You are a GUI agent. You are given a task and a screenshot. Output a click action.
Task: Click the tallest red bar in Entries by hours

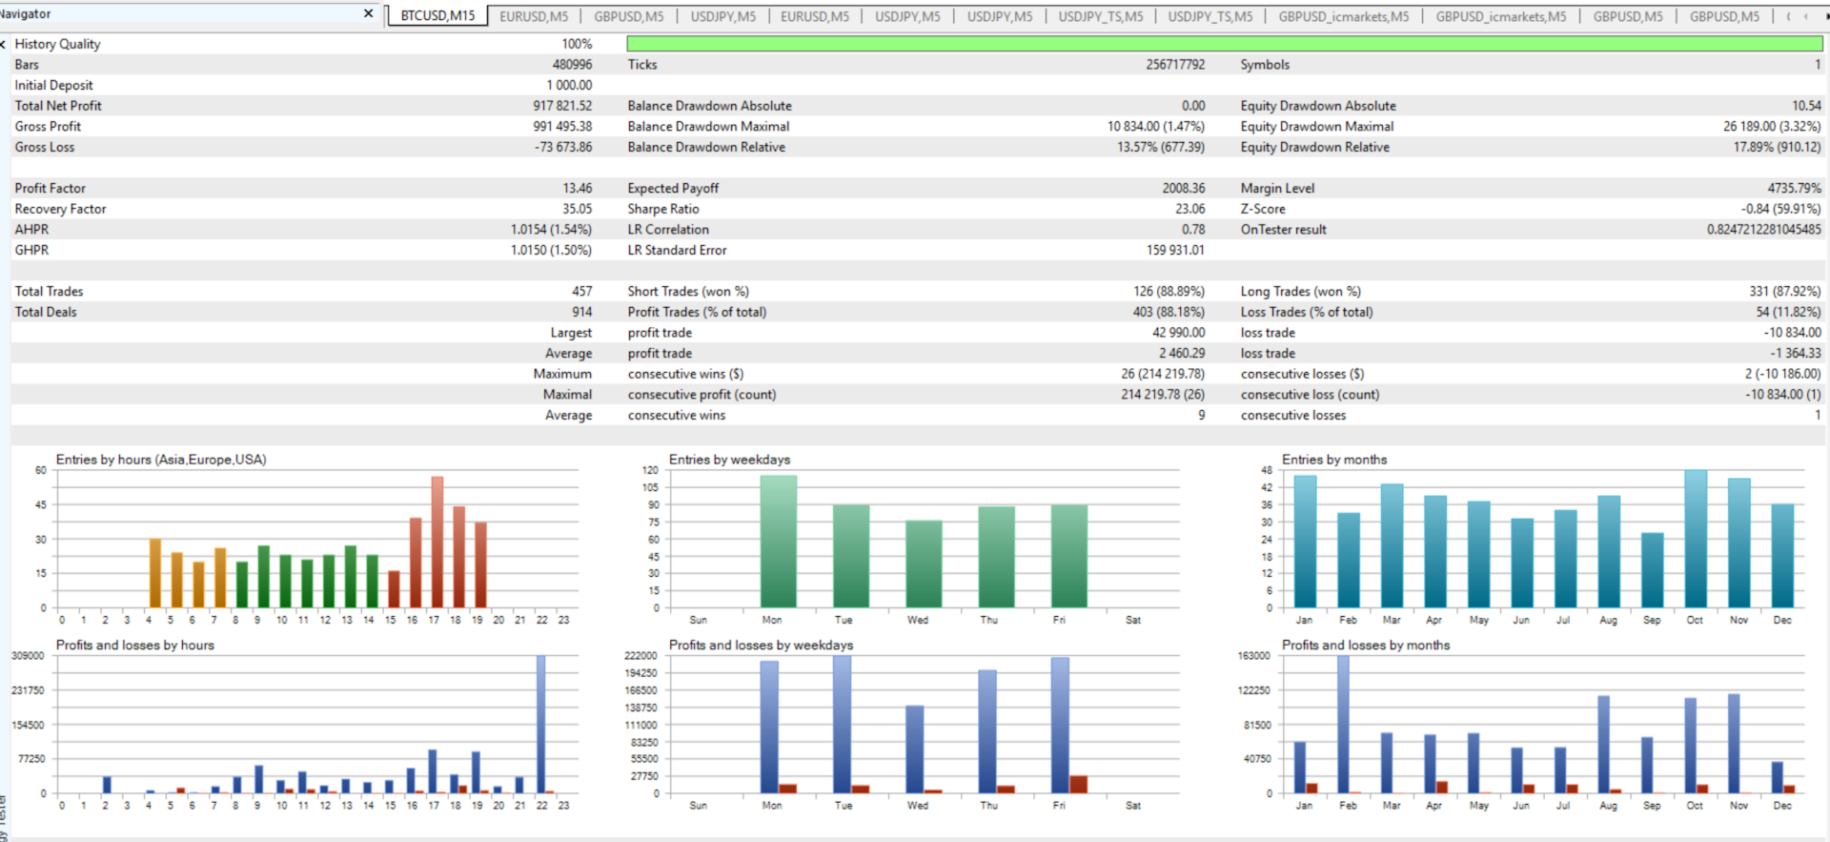click(437, 542)
